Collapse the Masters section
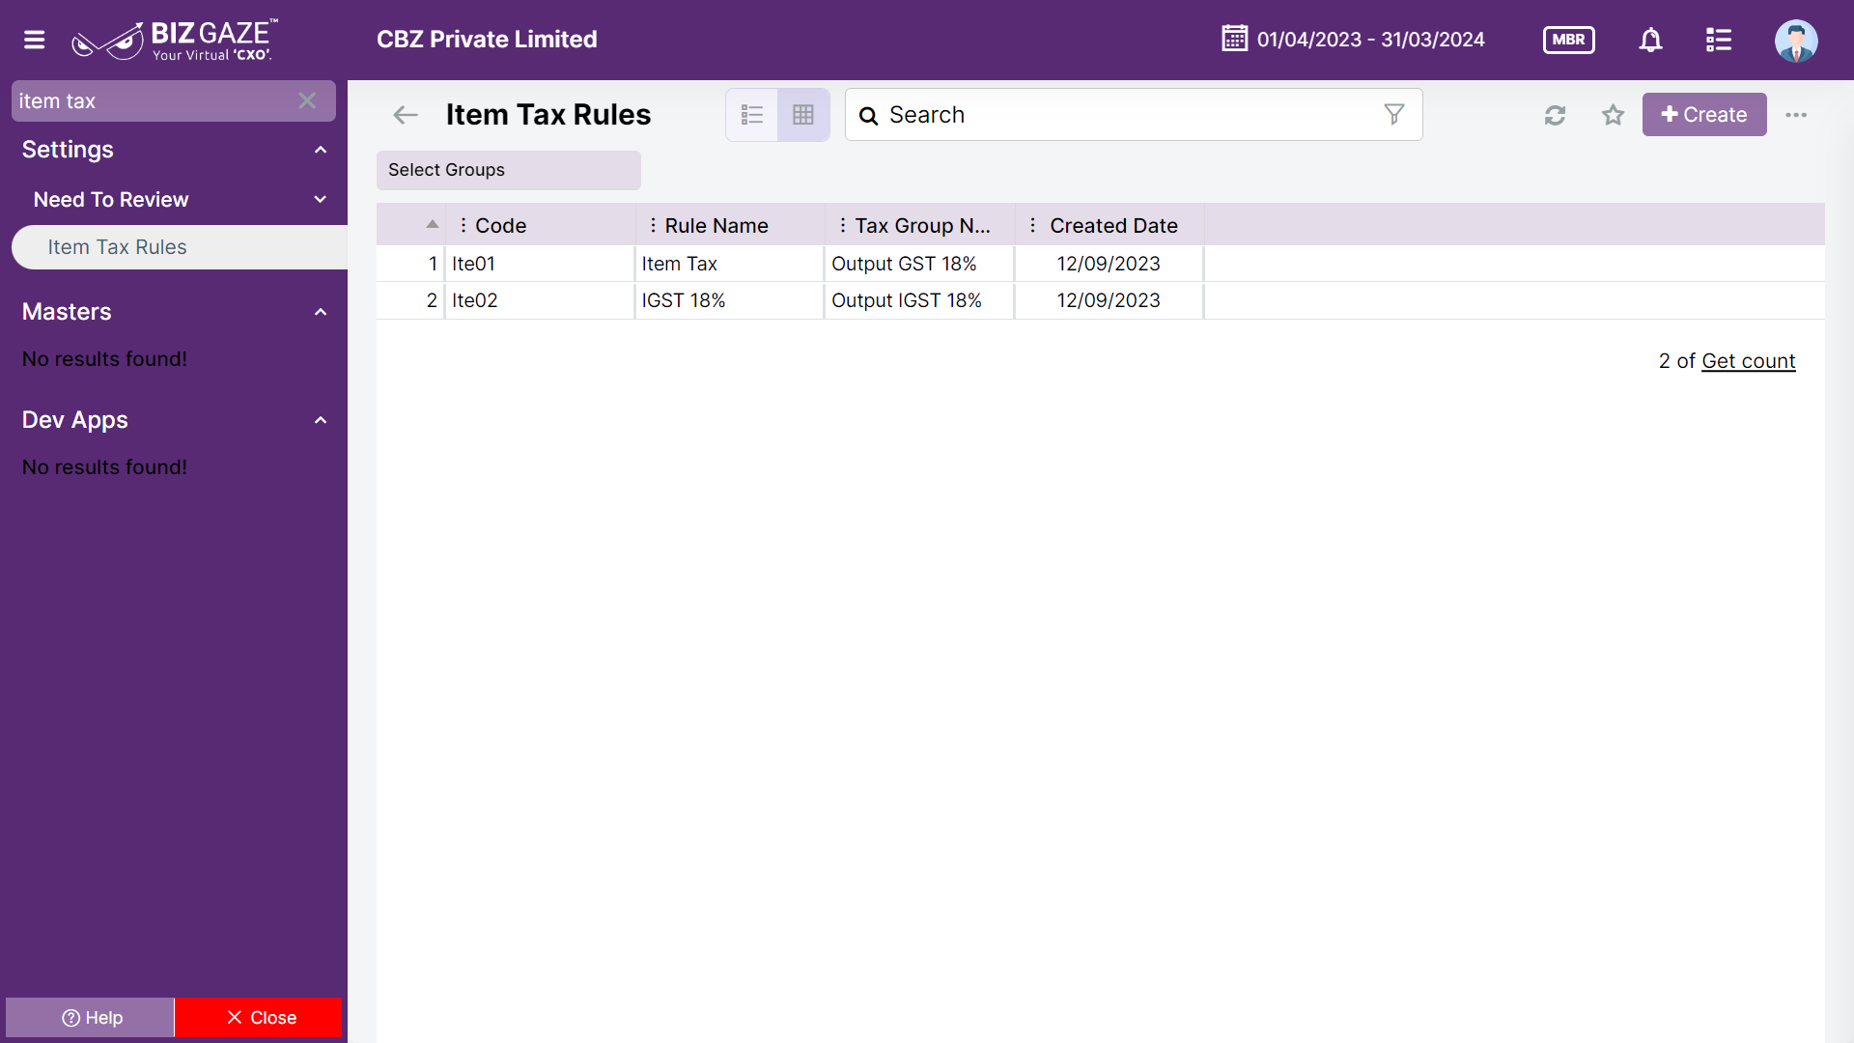Viewport: 1854px width, 1043px height. [321, 312]
